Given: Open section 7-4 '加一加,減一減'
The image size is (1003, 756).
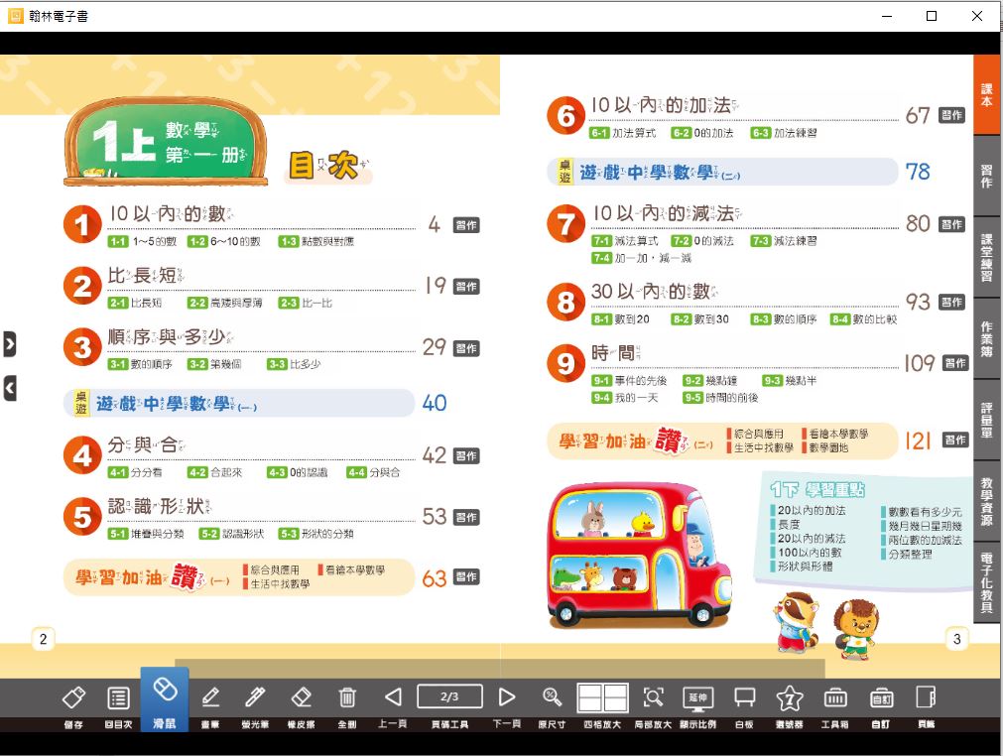Looking at the screenshot, I should click(642, 258).
